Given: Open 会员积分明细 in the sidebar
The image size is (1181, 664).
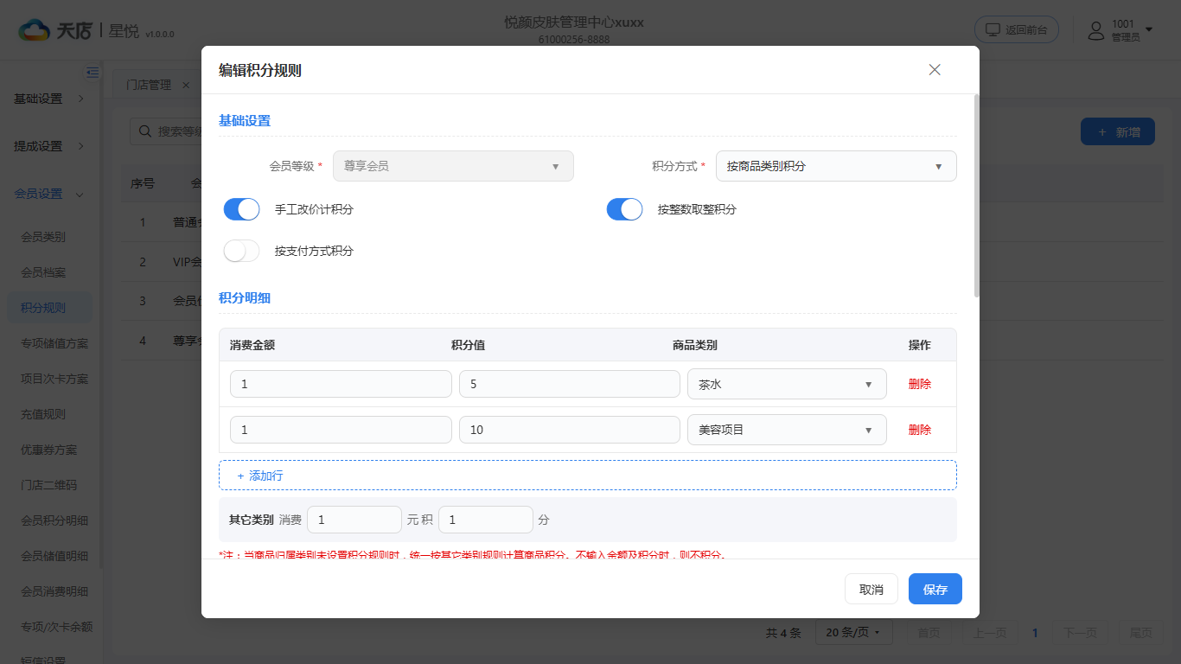Looking at the screenshot, I should tap(54, 520).
